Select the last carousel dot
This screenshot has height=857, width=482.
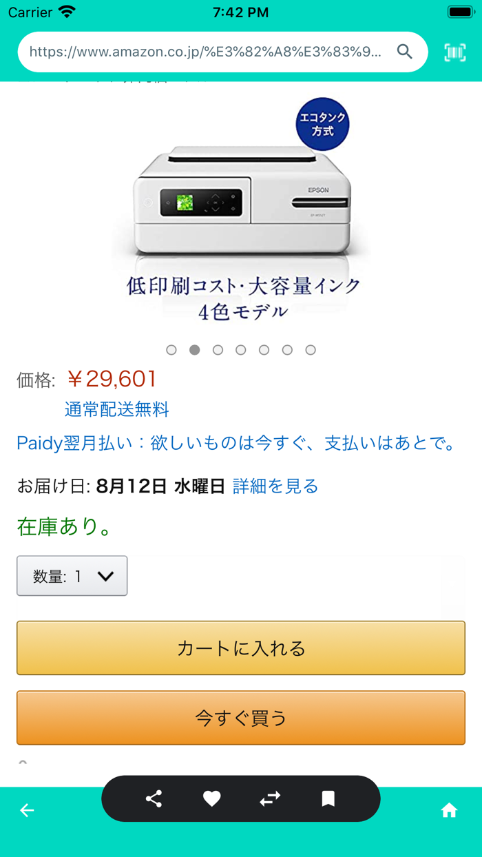311,350
